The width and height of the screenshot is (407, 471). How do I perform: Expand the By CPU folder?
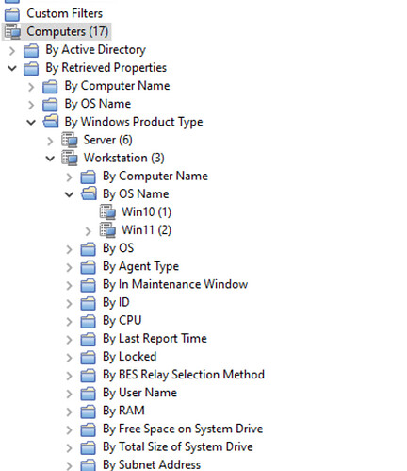coord(69,322)
